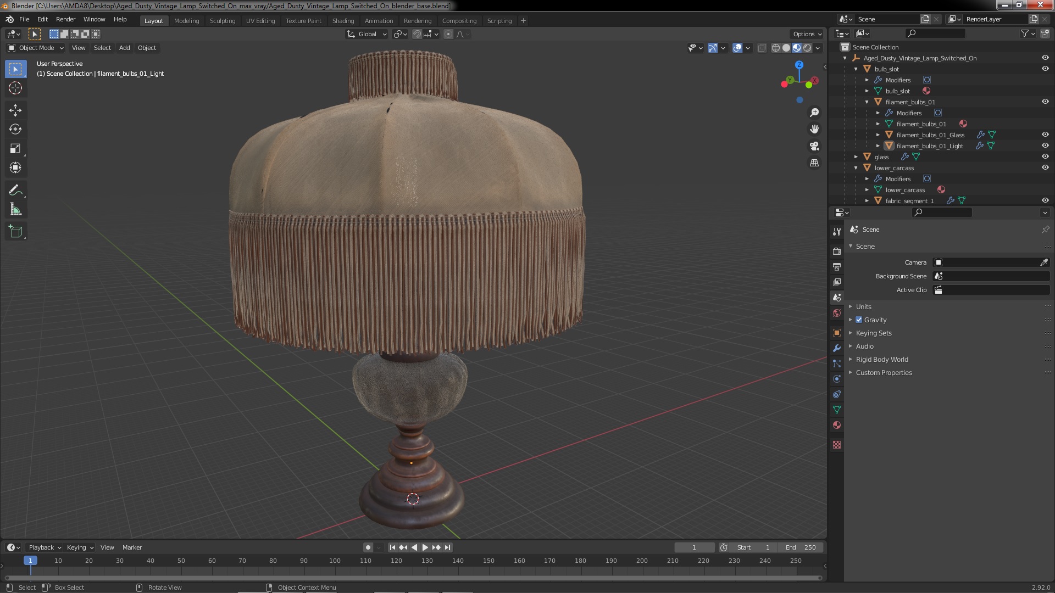Activate the Select Box tool
1055x593 pixels.
click(15, 69)
